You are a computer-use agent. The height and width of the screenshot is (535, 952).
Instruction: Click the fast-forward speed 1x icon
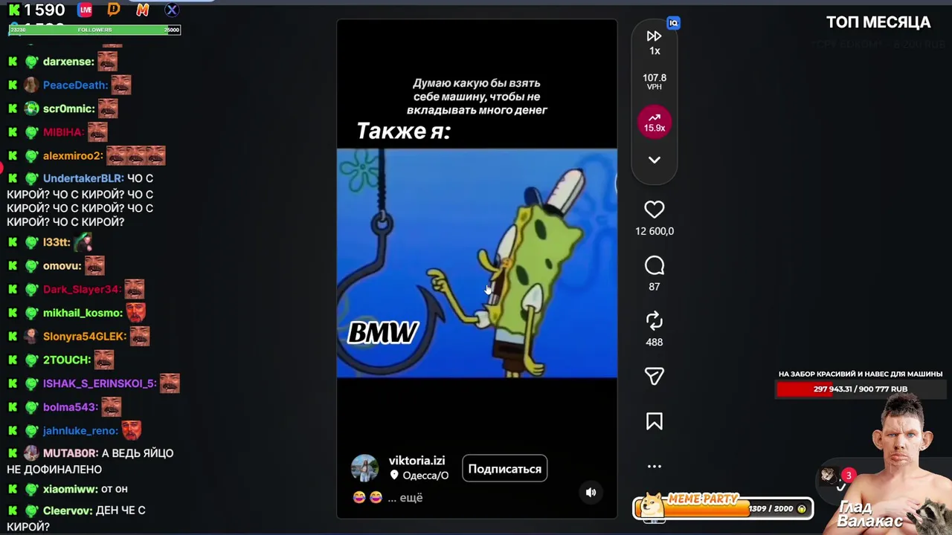654,36
